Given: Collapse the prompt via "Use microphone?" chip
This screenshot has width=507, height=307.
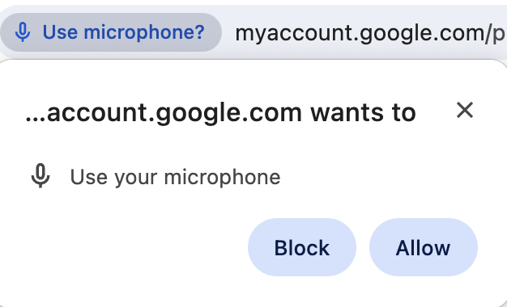Looking at the screenshot, I should click(x=111, y=32).
